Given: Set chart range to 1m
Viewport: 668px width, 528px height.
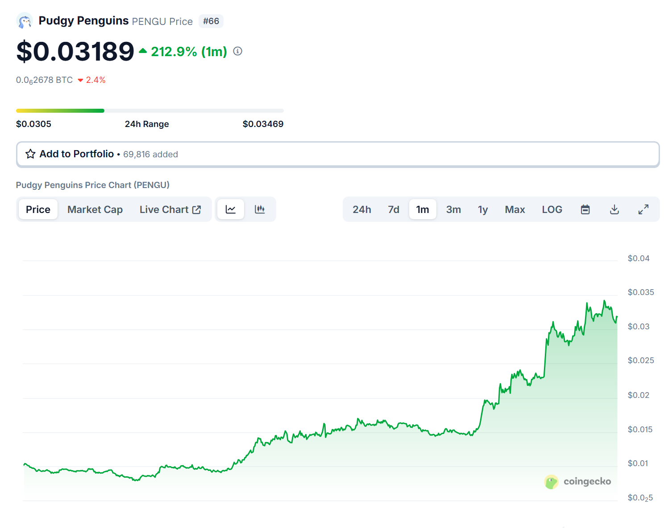Looking at the screenshot, I should [x=423, y=209].
